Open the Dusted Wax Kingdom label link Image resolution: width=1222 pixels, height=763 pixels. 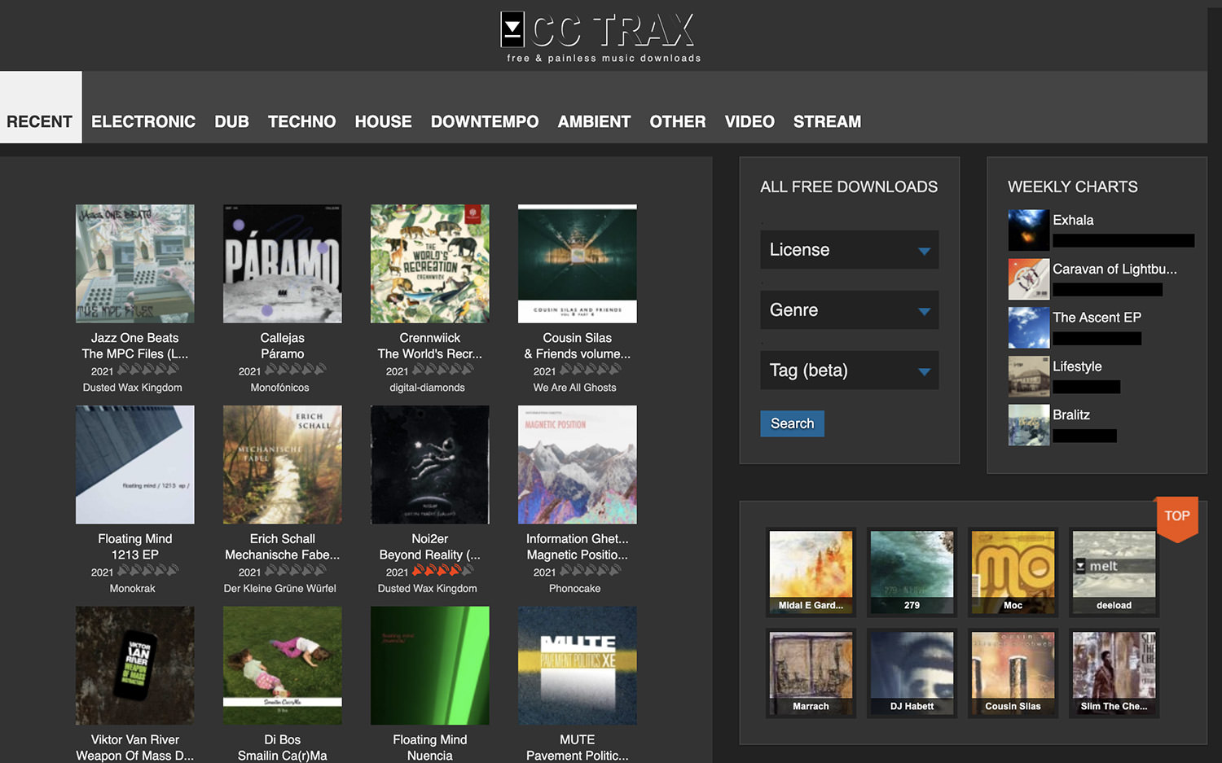click(x=132, y=388)
